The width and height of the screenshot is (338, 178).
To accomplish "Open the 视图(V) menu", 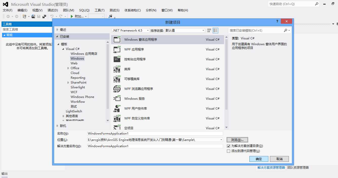I will 37,10.
